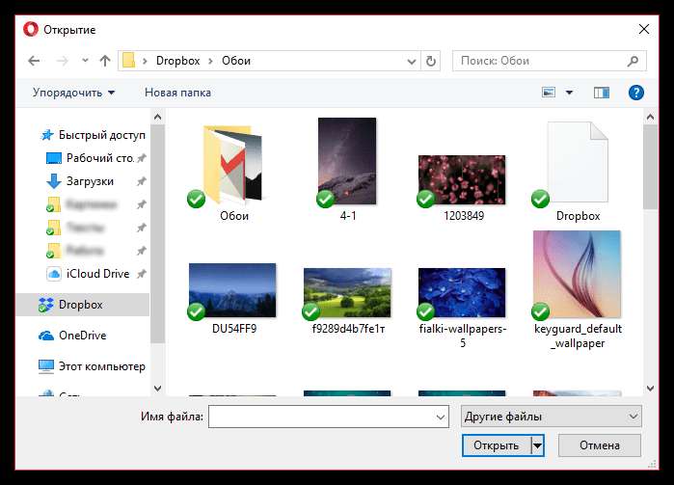Open recent locations dropdown arrow

click(85, 61)
